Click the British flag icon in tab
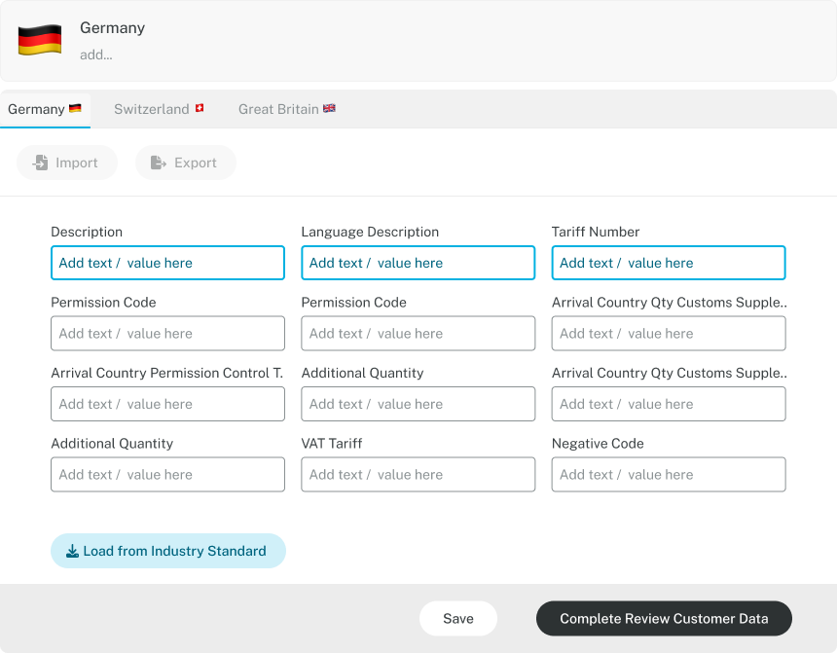 click(x=329, y=109)
